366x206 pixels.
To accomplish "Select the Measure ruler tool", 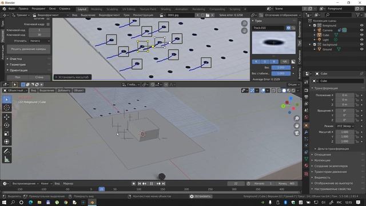I will [x=6, y=159].
